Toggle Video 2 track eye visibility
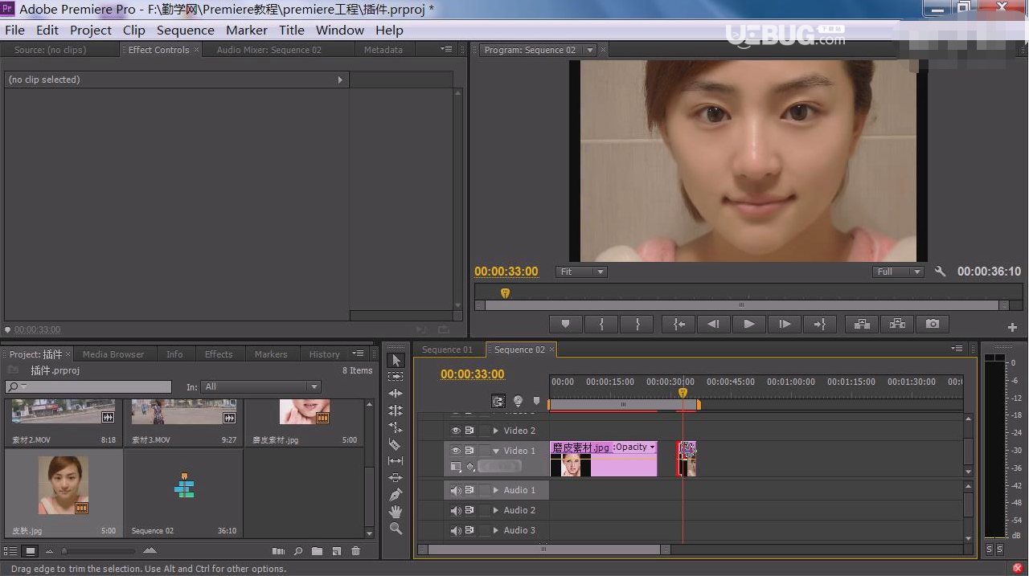The image size is (1029, 576). tap(456, 431)
